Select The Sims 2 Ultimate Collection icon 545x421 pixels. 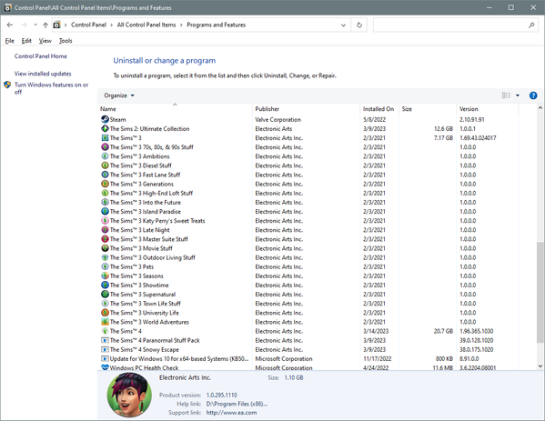[x=105, y=128]
